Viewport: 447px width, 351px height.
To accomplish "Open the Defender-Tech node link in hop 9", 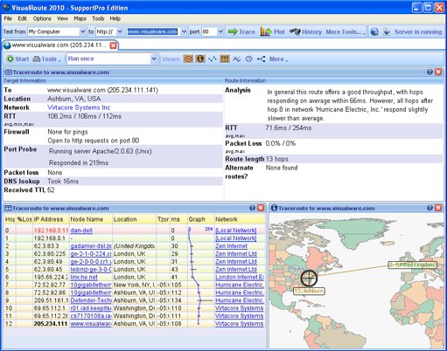I will point(91,300).
